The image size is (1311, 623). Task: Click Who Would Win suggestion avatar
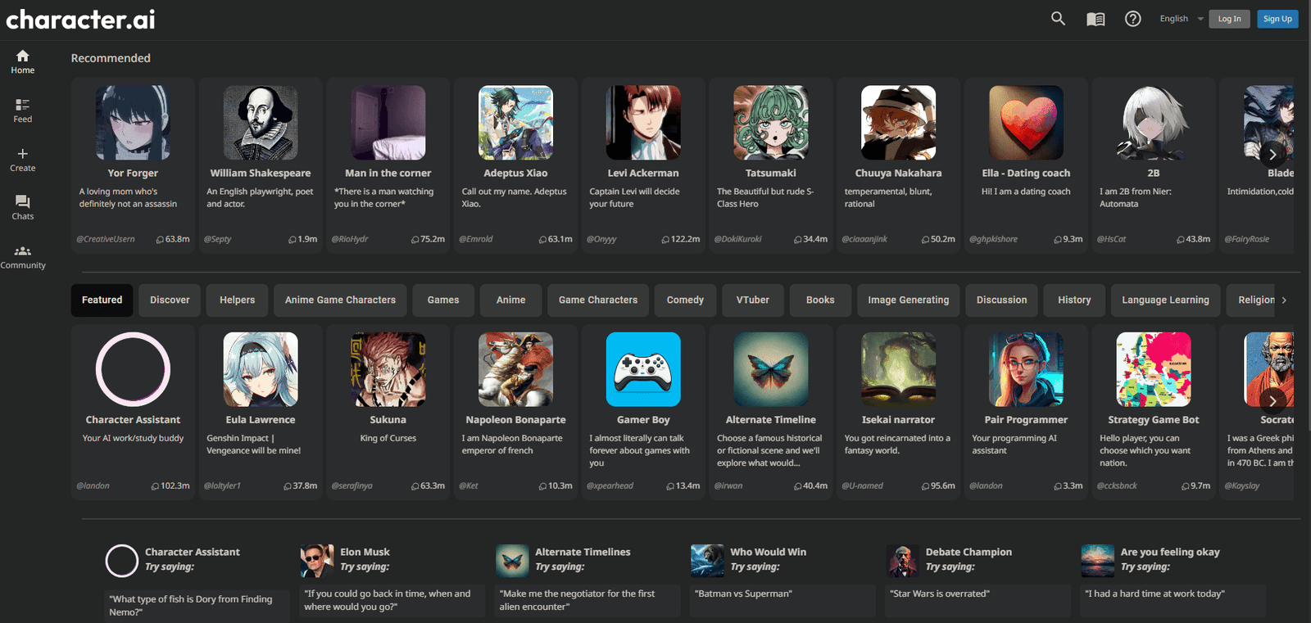[x=707, y=561]
